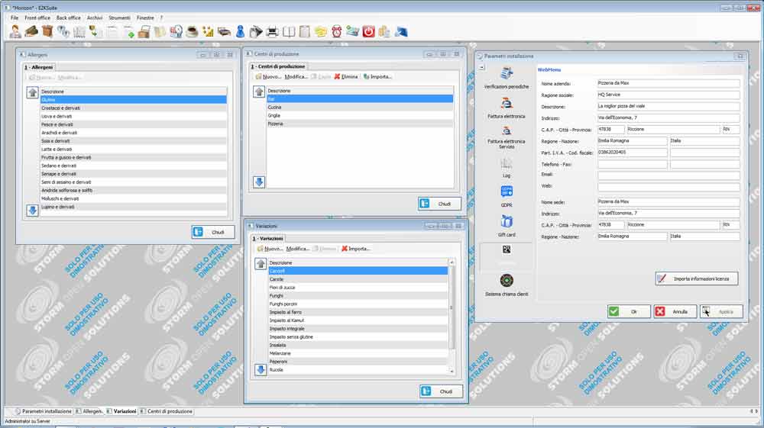Image resolution: width=764 pixels, height=428 pixels.
Task: Collapse the Parametri installazione sidebar
Action: pyautogui.click(x=482, y=68)
